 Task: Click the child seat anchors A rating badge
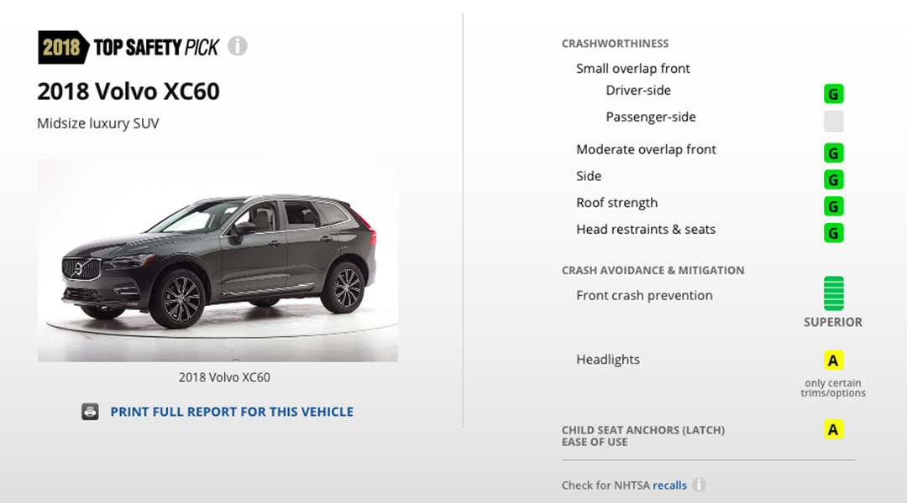click(834, 429)
